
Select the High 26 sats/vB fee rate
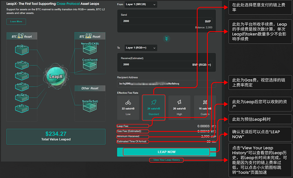click(179, 108)
